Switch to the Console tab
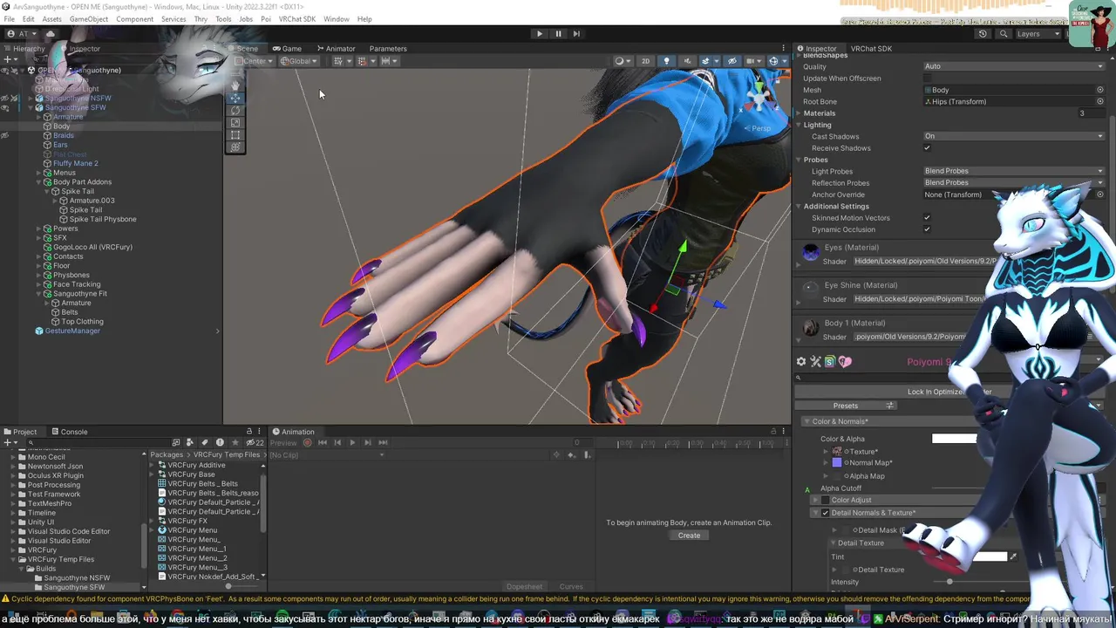The image size is (1116, 628). (69, 432)
